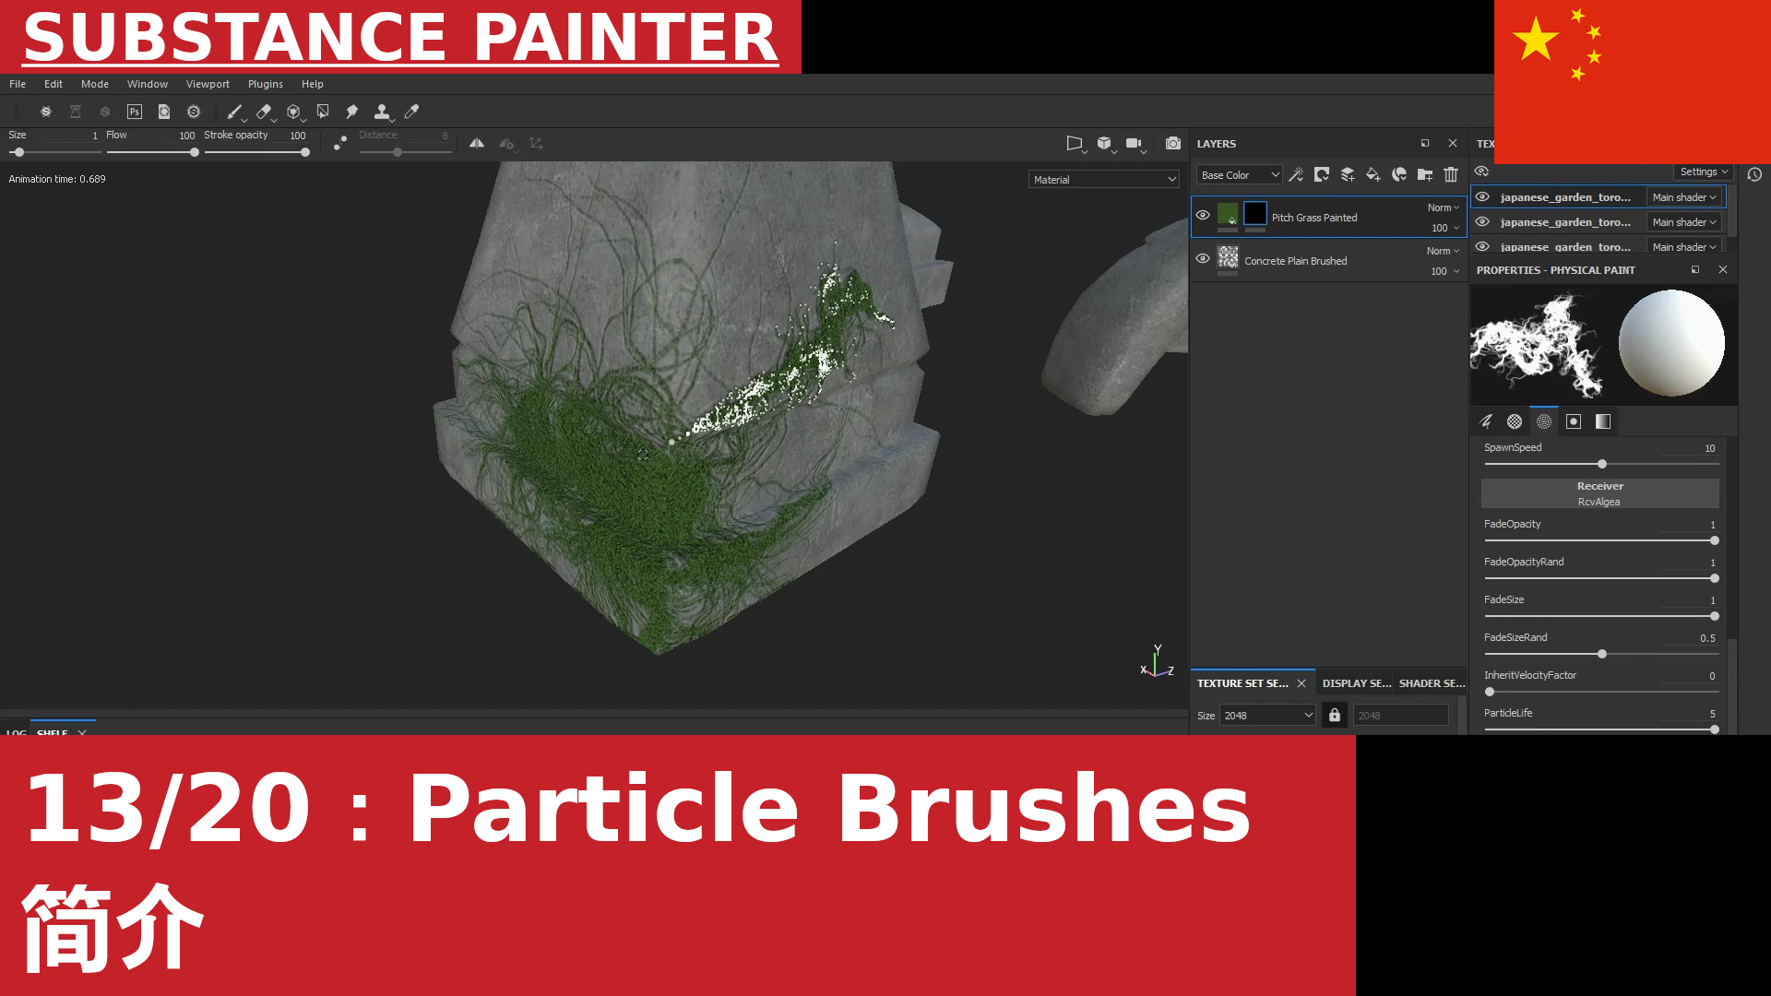Add a smart material layer
This screenshot has width=1771, height=996.
[x=1399, y=174]
